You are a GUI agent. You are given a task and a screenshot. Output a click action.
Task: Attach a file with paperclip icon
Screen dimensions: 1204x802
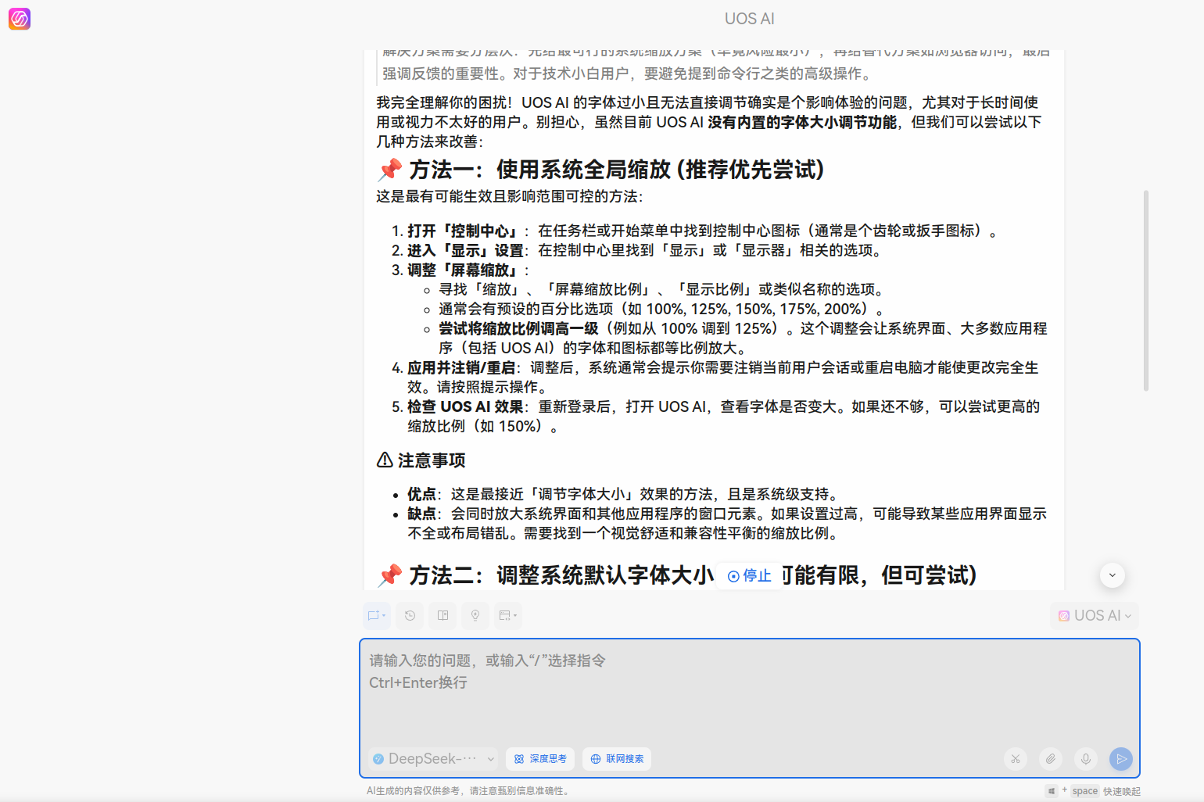[1051, 759]
